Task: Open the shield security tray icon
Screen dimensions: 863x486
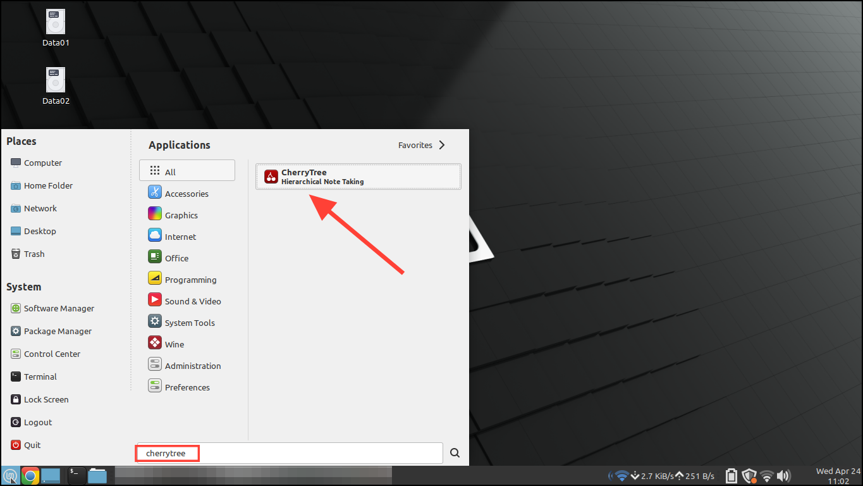Action: point(749,476)
